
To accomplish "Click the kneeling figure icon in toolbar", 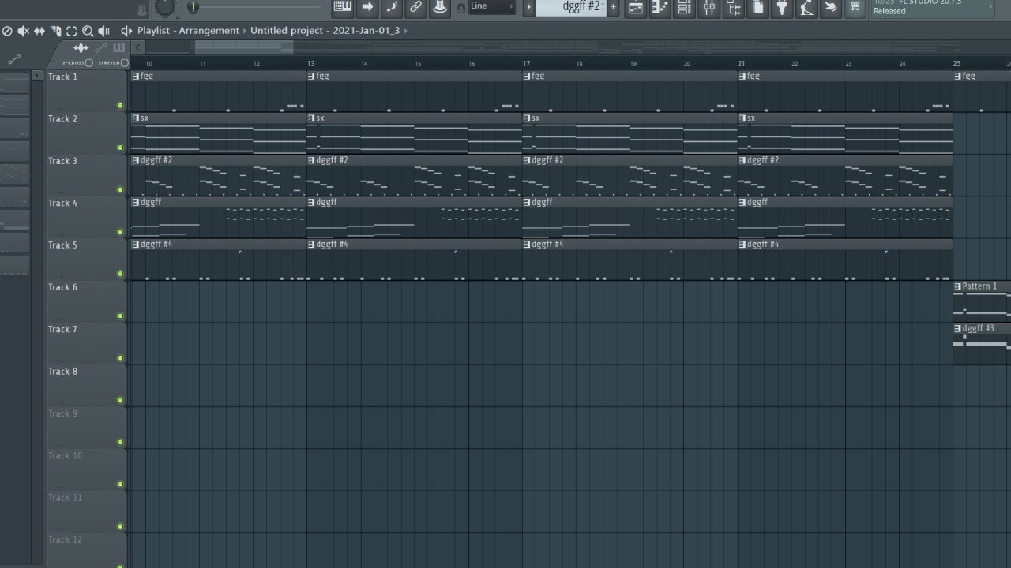I will [806, 7].
